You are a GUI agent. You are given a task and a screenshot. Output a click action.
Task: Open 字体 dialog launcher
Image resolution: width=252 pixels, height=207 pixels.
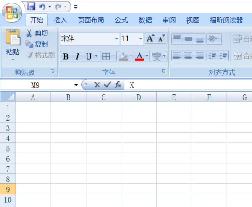164,71
